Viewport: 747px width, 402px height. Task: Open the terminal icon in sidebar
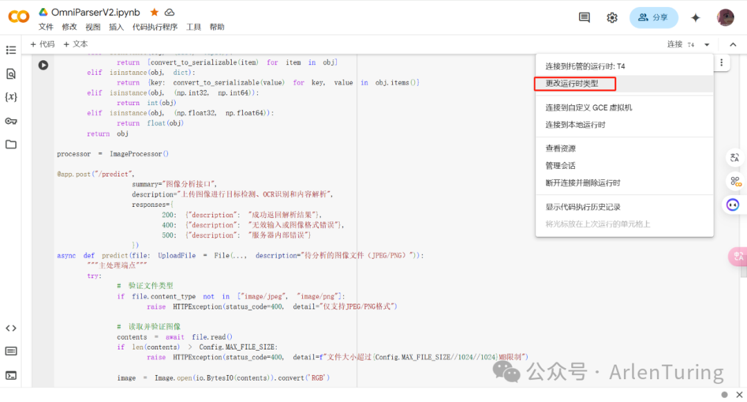click(x=11, y=375)
